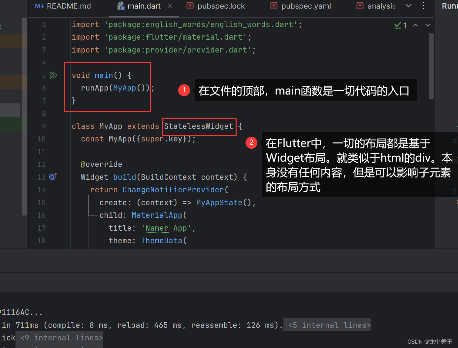Click the runApp call on line 6
The width and height of the screenshot is (458, 348).
95,88
